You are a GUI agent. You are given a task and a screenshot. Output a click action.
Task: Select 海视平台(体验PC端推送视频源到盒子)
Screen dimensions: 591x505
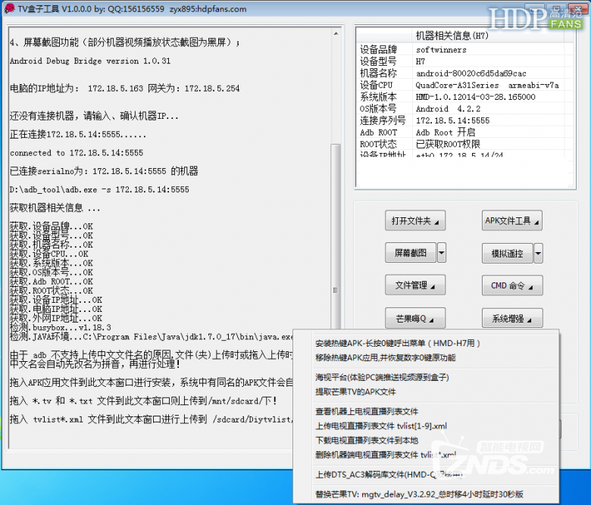pyautogui.click(x=382, y=377)
